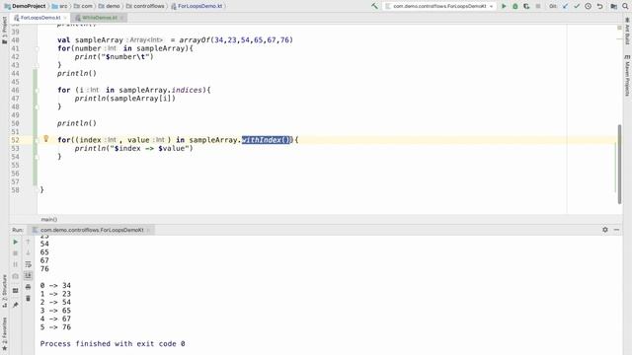Pin the Run tab with the pin icon

[16, 305]
